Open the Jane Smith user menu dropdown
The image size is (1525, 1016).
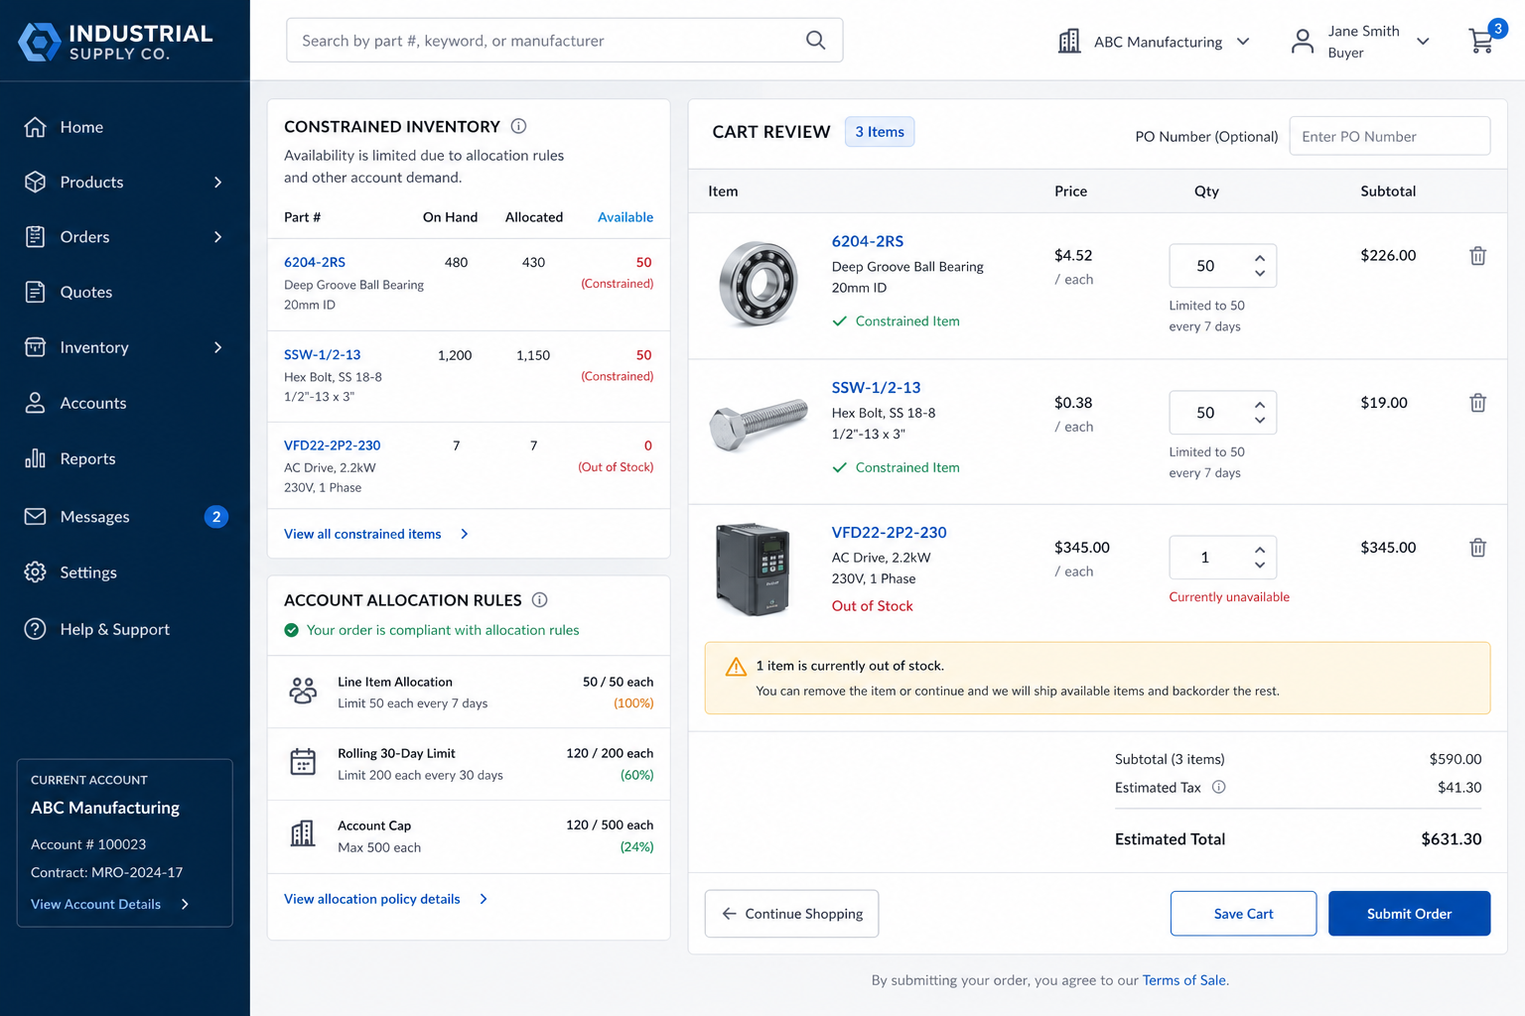pos(1423,42)
